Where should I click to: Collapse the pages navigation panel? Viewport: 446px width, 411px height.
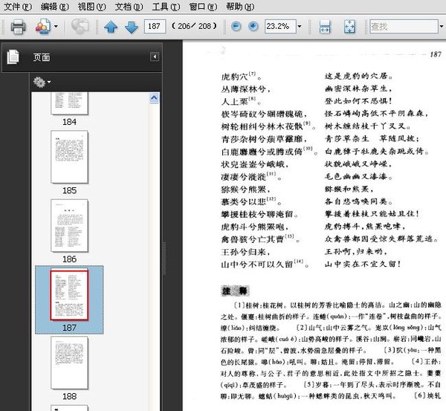(154, 56)
